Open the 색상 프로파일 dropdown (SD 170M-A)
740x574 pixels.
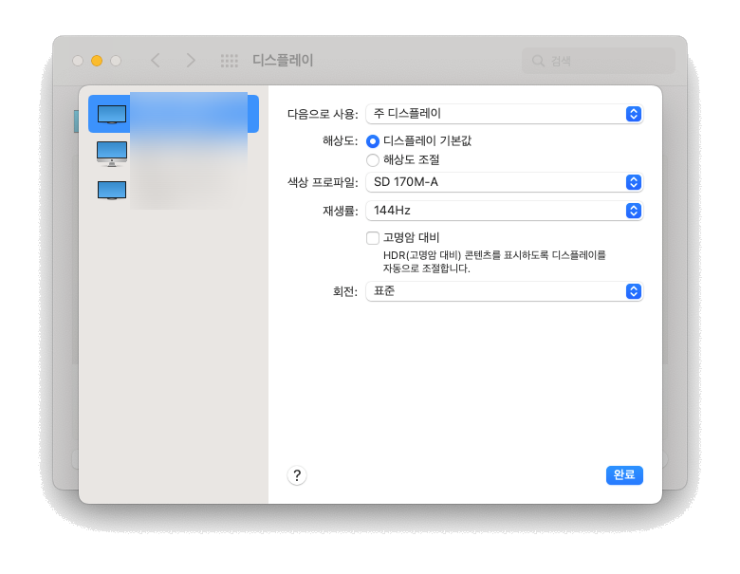click(x=505, y=182)
